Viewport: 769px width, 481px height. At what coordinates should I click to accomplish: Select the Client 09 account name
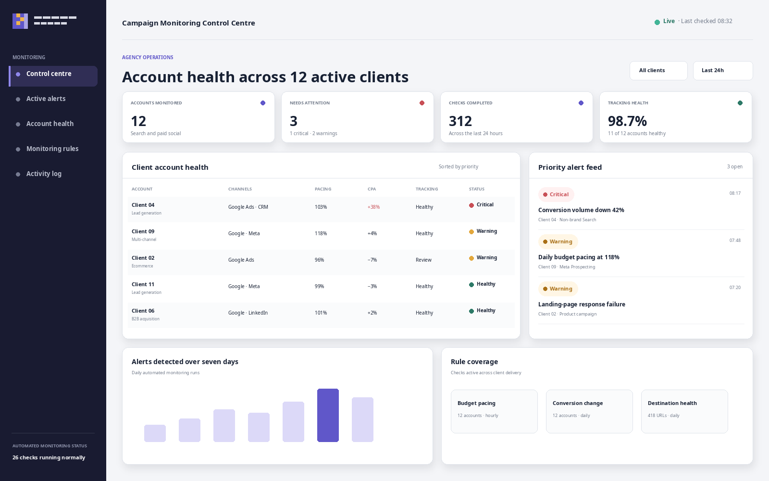(x=143, y=231)
